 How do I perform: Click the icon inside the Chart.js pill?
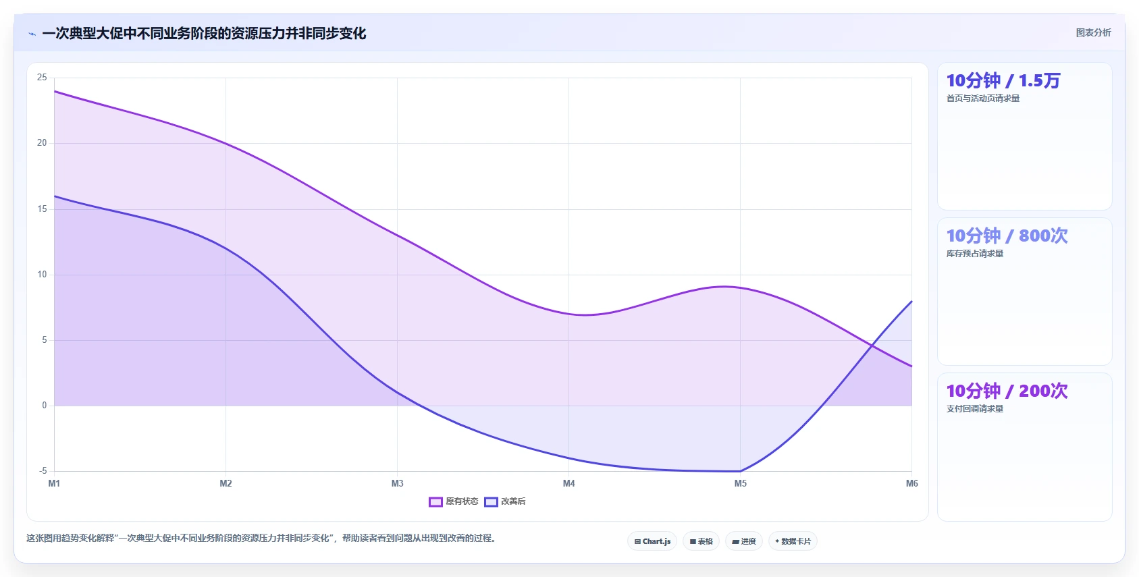pyautogui.click(x=637, y=541)
